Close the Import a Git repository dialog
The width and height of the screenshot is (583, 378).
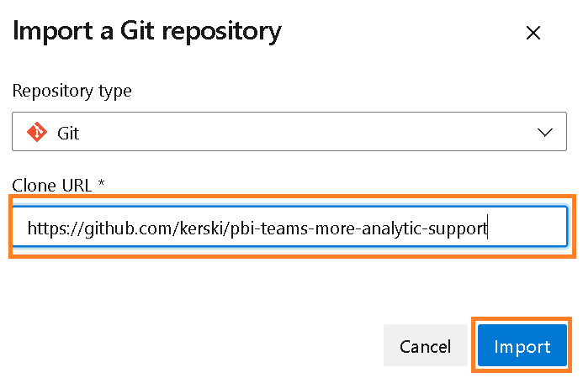pyautogui.click(x=533, y=33)
